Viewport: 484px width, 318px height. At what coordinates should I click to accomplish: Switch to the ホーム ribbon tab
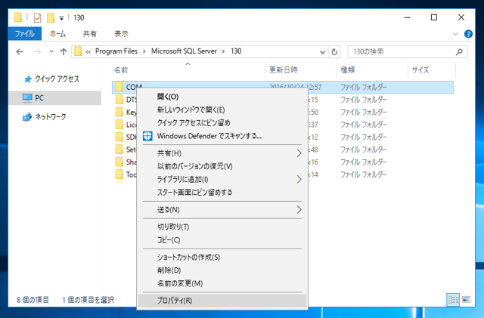57,34
